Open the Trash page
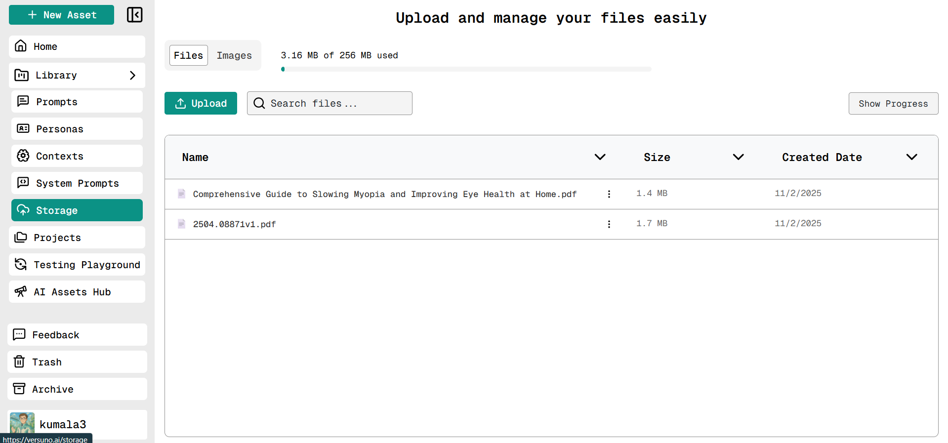Image resolution: width=948 pixels, height=443 pixels. (x=77, y=362)
